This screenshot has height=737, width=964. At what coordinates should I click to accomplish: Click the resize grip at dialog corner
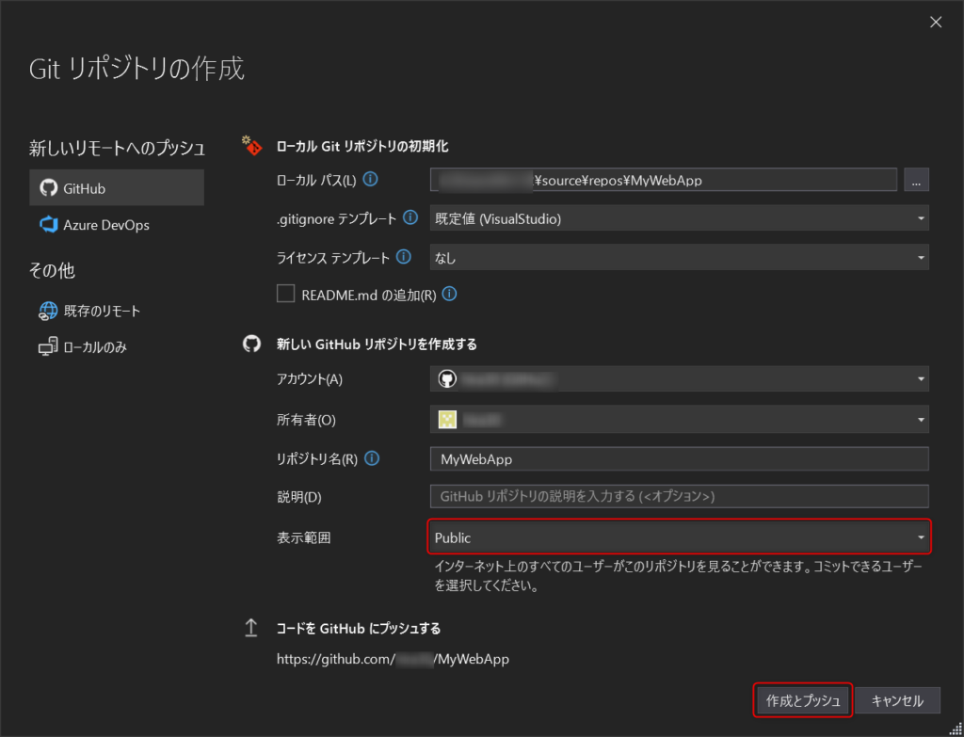956,729
